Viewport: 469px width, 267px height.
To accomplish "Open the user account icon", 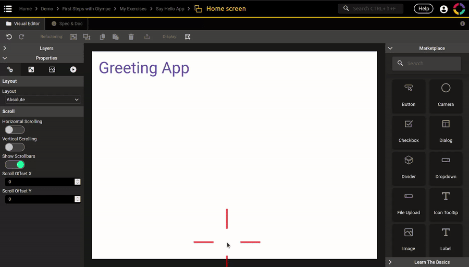I will [443, 9].
